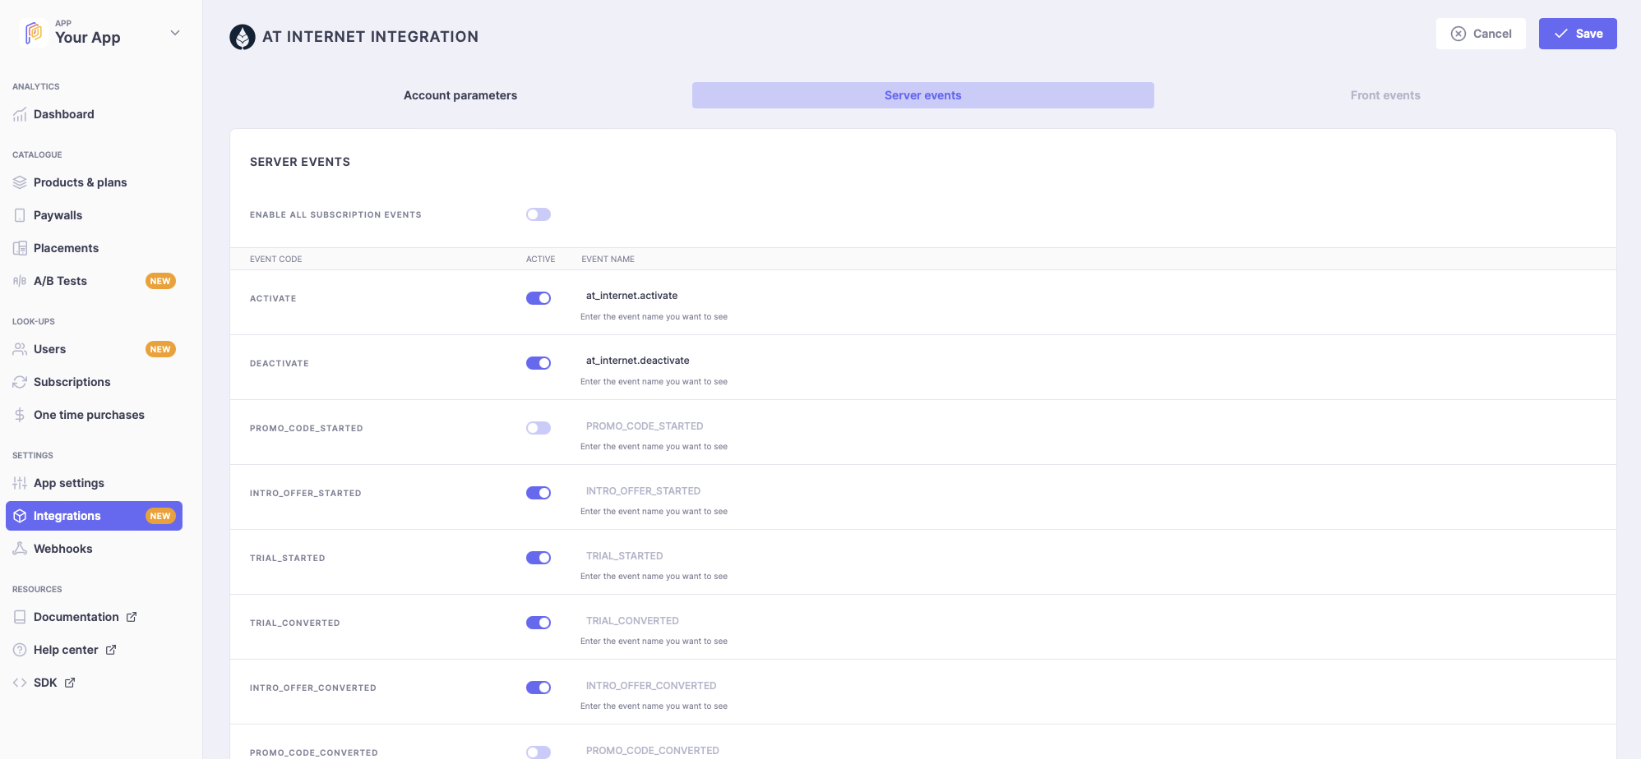Turn off the INTRO_OFFER_STARTED toggle
1641x759 pixels.
(539, 493)
